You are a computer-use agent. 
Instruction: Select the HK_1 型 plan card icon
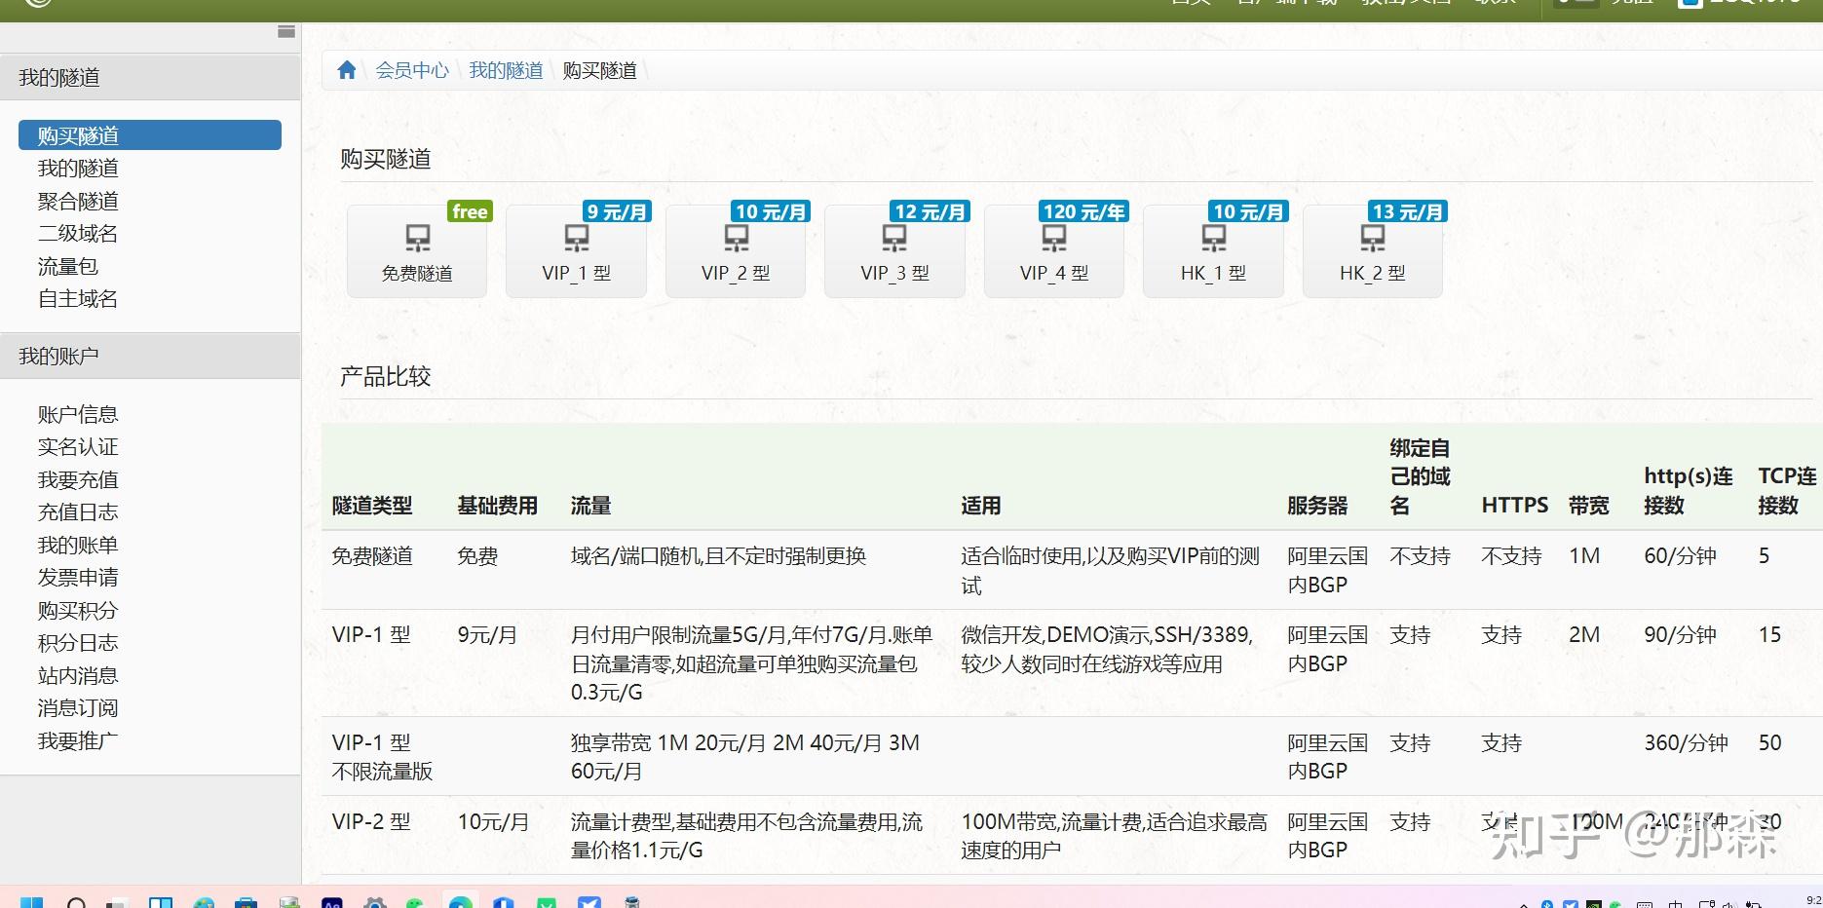pyautogui.click(x=1213, y=239)
